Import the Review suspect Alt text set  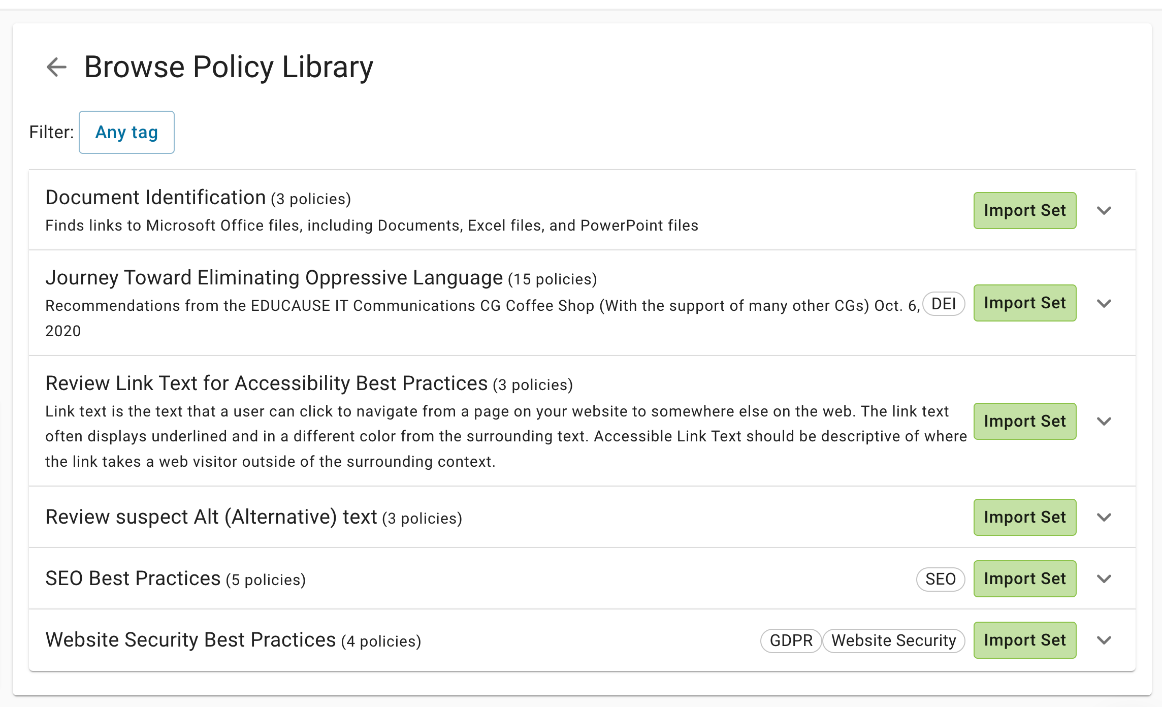click(1024, 517)
